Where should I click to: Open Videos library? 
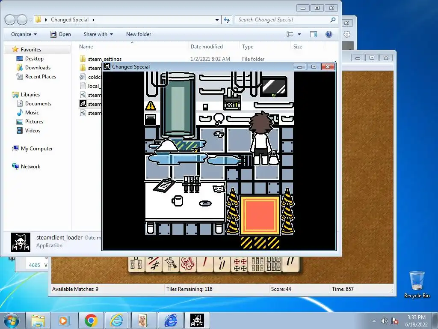point(33,130)
